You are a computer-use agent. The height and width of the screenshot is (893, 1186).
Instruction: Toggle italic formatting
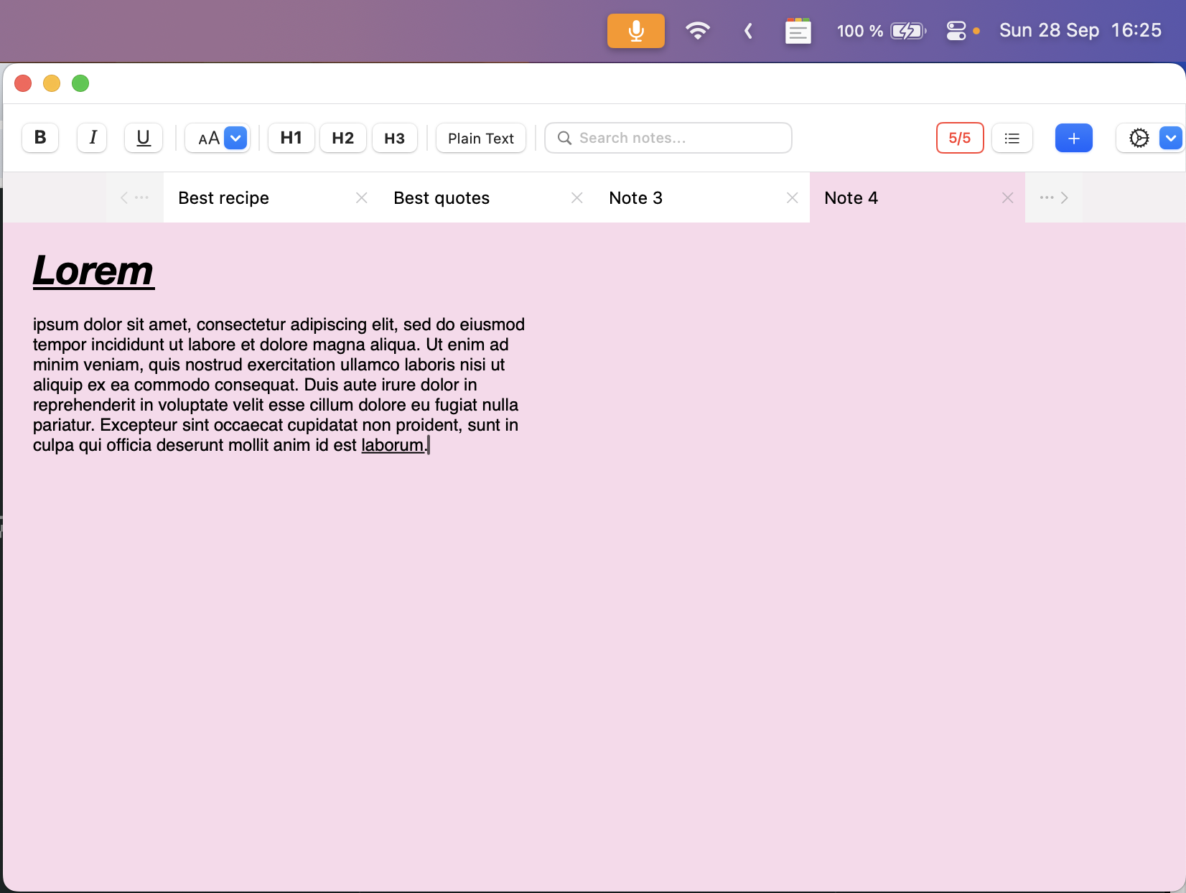click(x=91, y=138)
